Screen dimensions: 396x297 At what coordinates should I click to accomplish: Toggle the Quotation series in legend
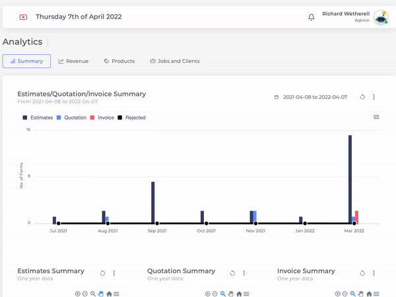tap(72, 117)
